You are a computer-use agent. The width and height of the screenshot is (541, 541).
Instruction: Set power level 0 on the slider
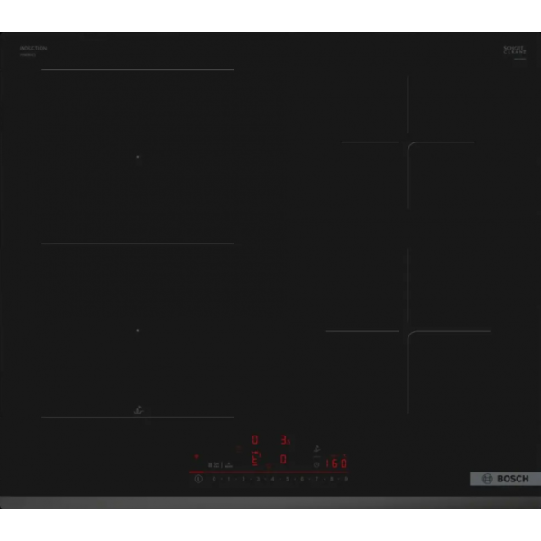pyautogui.click(x=215, y=479)
